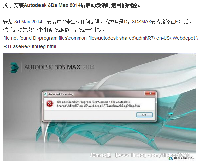The image size is (200, 161).
Task: Click the Autodesk Licensing title bar icon
Action: coord(45,94)
